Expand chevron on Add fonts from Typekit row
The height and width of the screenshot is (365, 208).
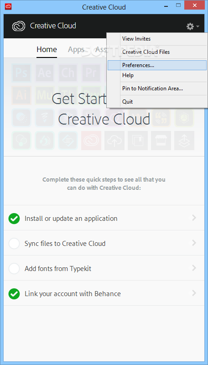[194, 268]
